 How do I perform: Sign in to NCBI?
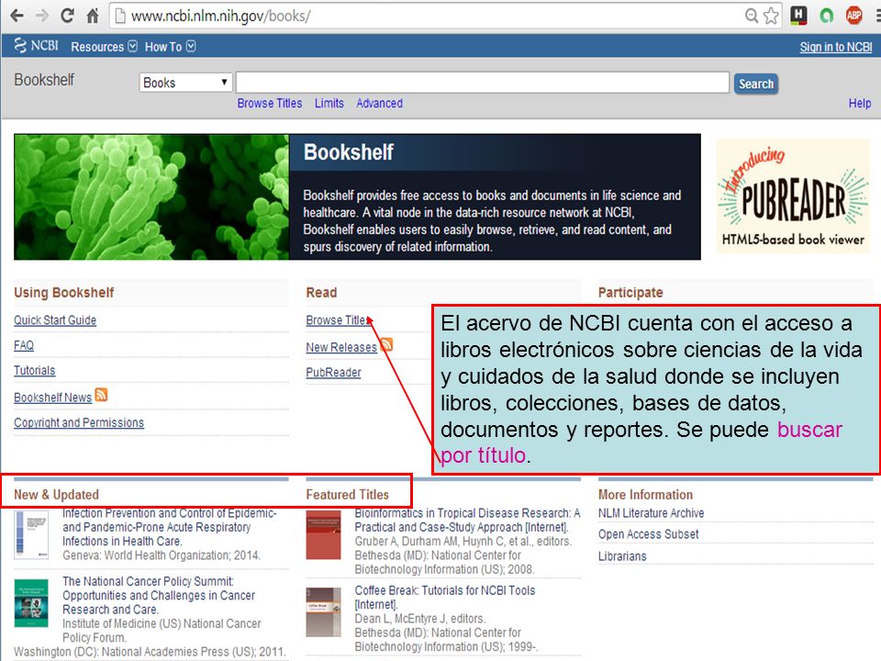836,47
